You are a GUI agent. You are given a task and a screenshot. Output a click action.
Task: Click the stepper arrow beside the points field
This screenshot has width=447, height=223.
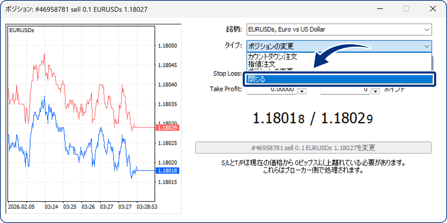(x=375, y=91)
